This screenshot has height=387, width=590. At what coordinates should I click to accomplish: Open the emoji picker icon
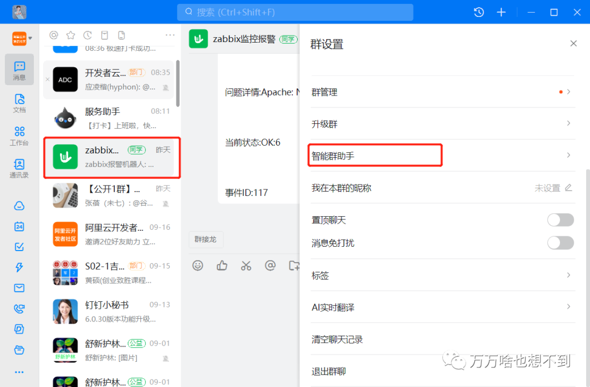tap(198, 265)
